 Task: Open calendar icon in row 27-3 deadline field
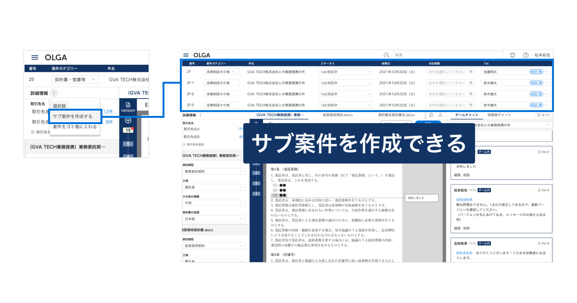[471, 105]
